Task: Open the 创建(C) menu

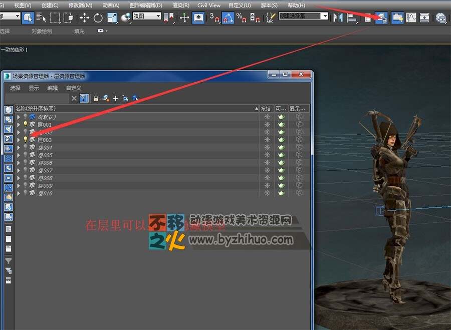Action: coord(50,6)
